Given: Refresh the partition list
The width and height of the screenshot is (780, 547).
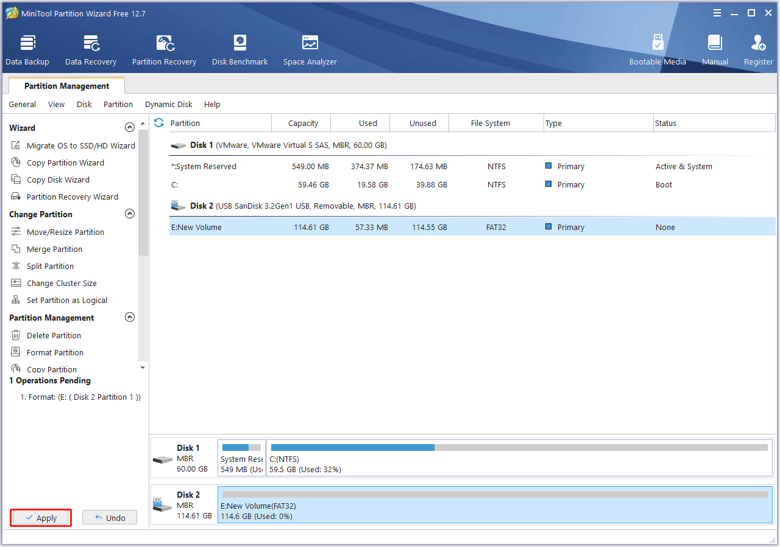Looking at the screenshot, I should (x=159, y=123).
